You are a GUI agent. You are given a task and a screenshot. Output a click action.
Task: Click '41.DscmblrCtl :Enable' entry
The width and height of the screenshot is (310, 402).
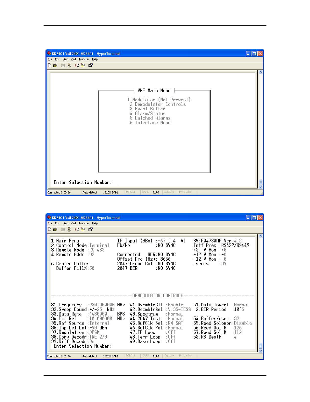[x=157, y=305]
